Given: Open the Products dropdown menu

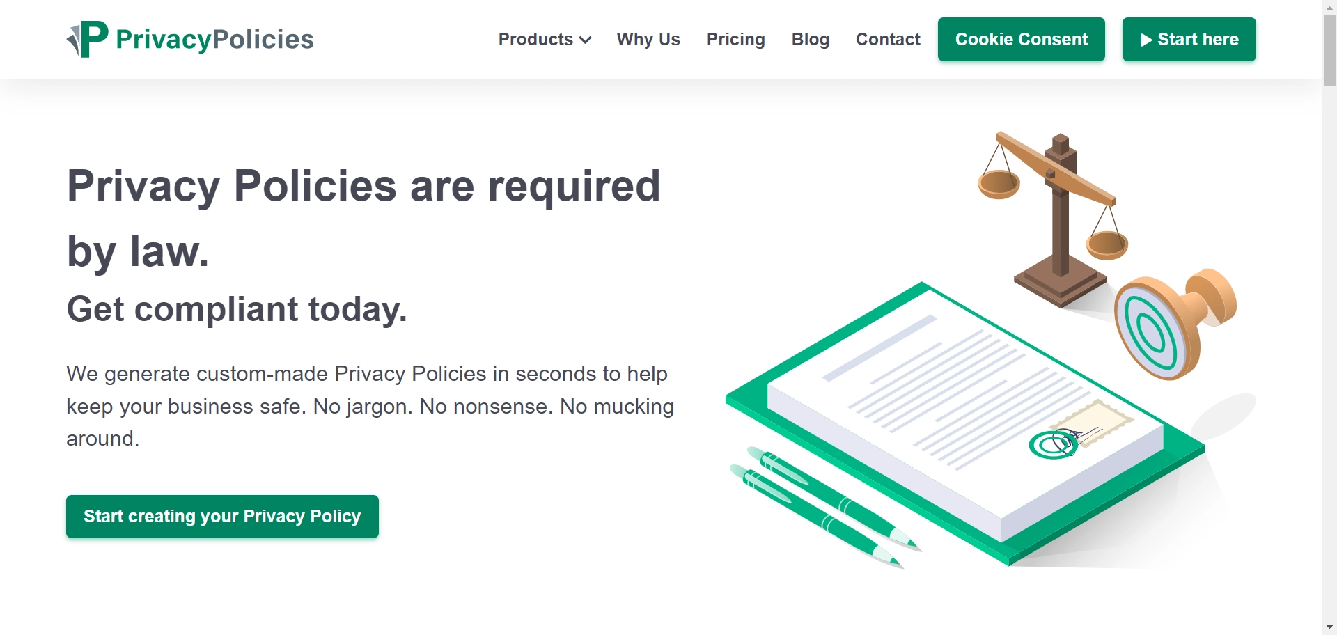Looking at the screenshot, I should (x=535, y=40).
